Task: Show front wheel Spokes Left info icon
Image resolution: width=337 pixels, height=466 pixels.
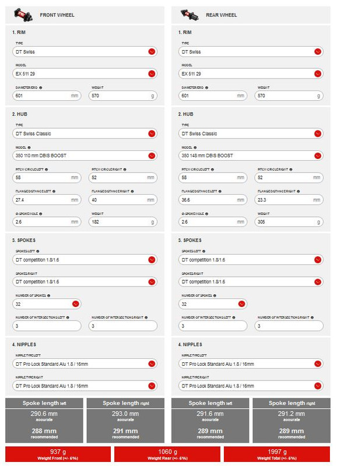Action: pos(37,251)
